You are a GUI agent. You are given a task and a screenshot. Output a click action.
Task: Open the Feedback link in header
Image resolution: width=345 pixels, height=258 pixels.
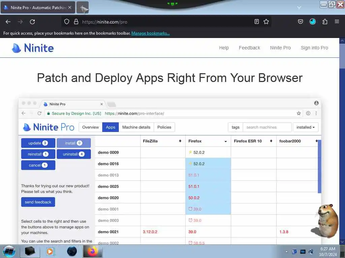249,48
